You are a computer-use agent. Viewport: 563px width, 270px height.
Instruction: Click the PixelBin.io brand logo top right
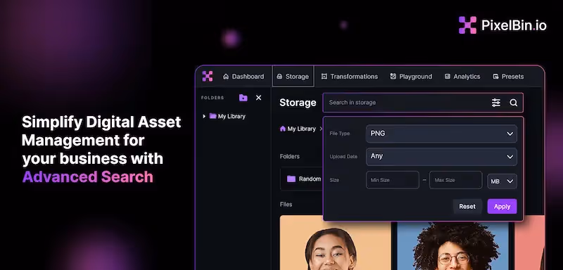(502, 25)
